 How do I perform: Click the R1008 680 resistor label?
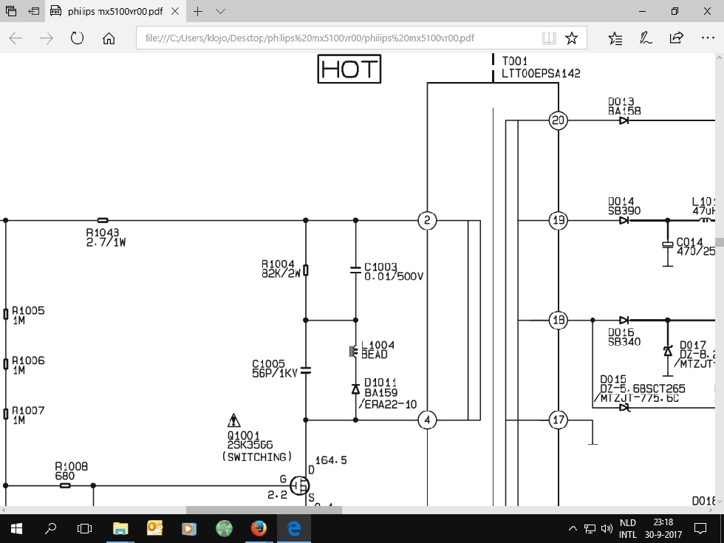[x=71, y=471]
